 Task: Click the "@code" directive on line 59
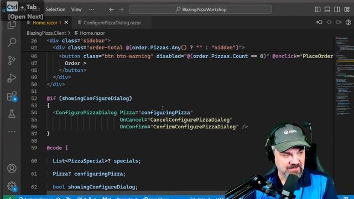pyautogui.click(x=54, y=148)
